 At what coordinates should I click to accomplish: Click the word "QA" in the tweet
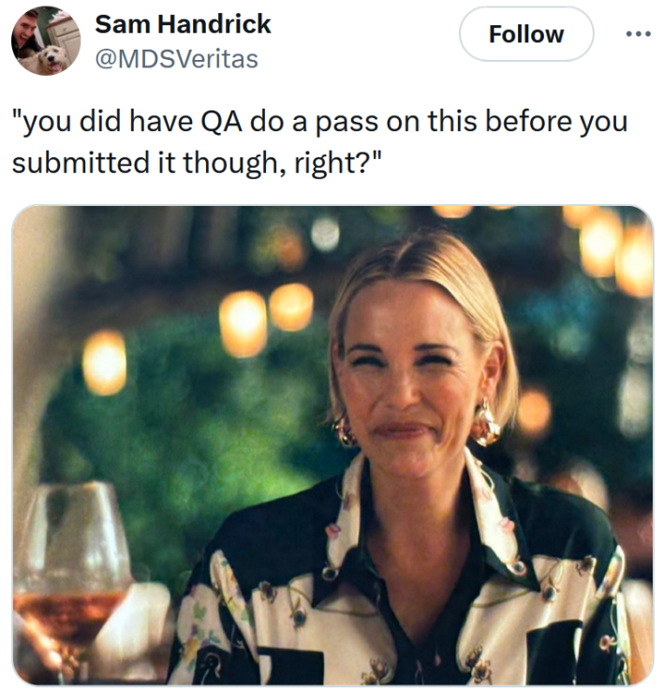216,122
